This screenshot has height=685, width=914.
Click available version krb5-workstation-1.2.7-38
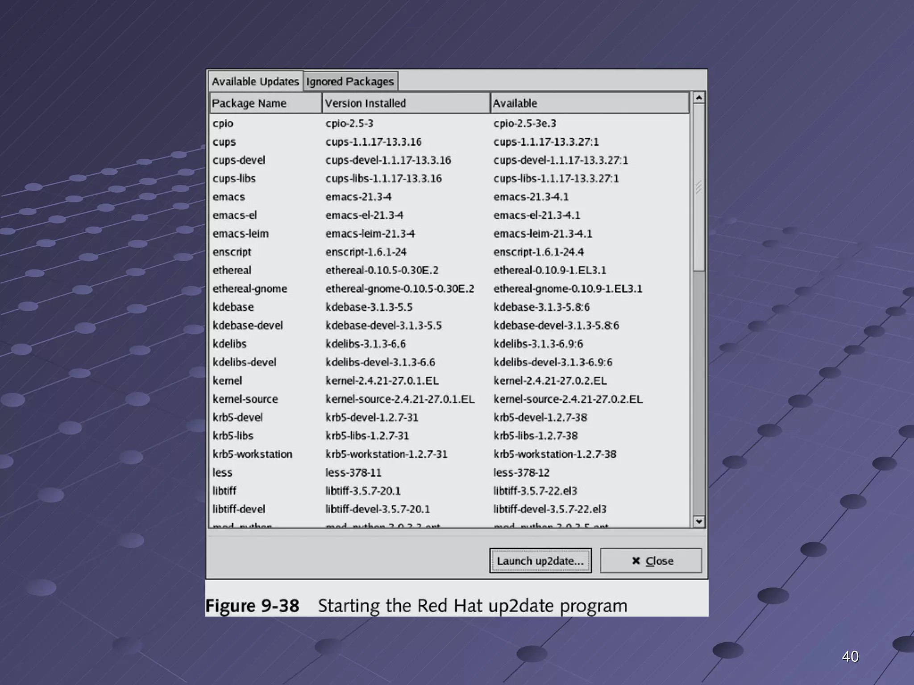coord(555,454)
